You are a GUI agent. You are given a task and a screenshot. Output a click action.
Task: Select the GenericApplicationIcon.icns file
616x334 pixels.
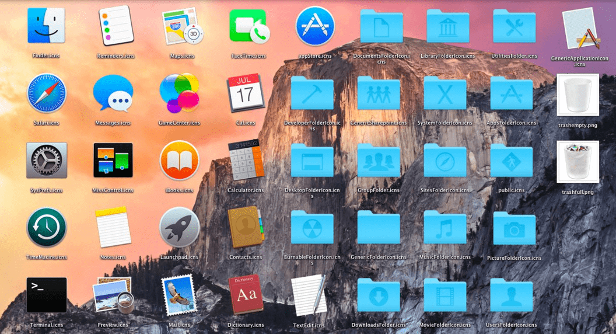(580, 29)
